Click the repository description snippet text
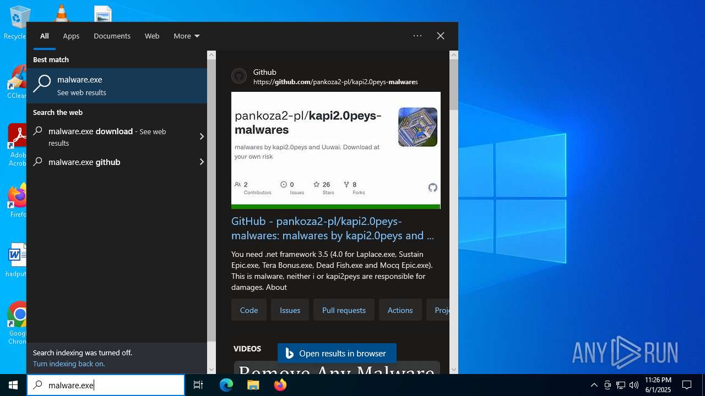This screenshot has height=396, width=705. (332, 271)
